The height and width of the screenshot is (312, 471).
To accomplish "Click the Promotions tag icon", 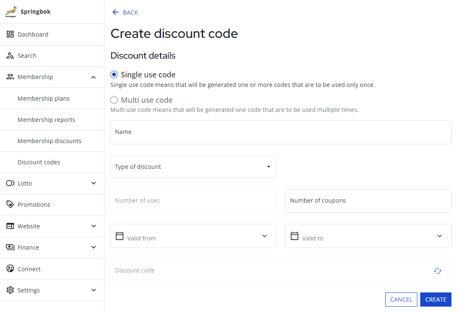I will (9, 204).
